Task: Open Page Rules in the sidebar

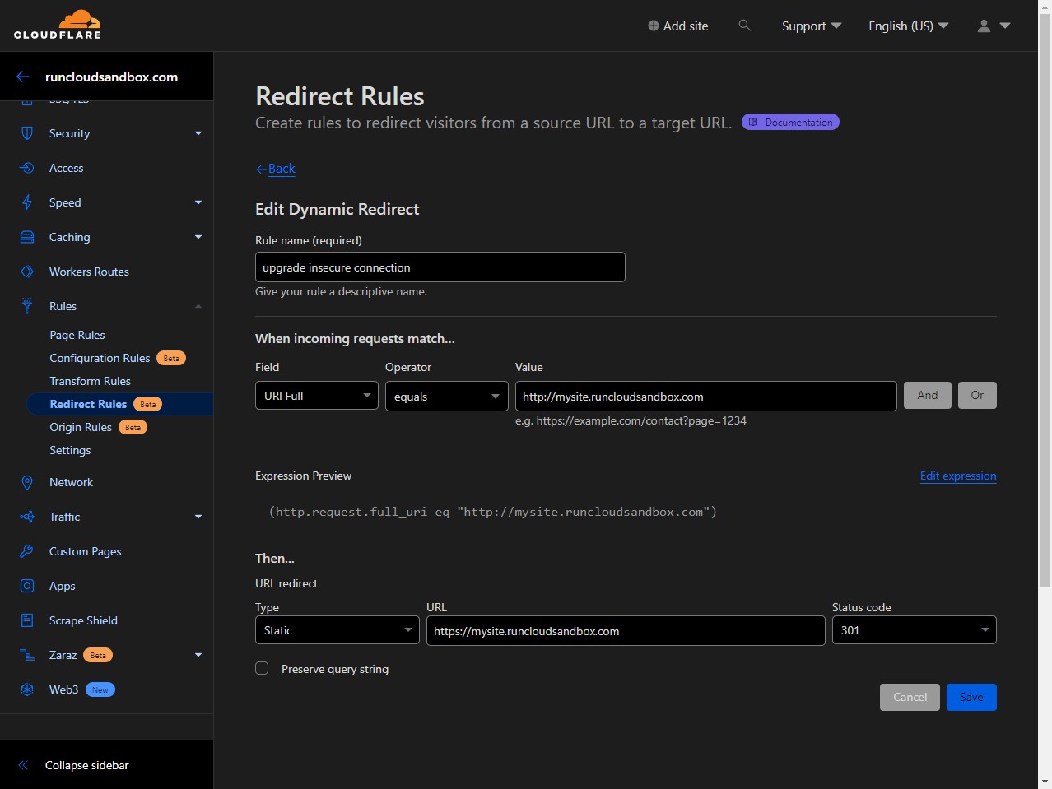Action: pos(77,335)
